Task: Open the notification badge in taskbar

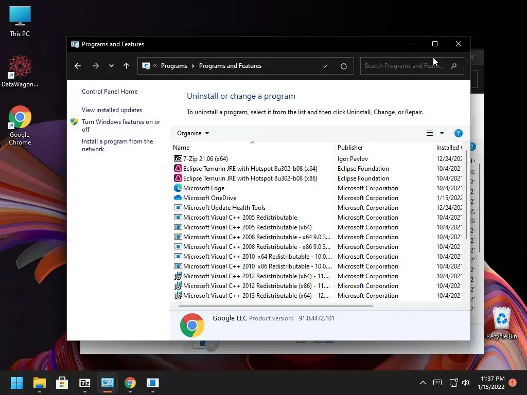Action: pyautogui.click(x=513, y=383)
